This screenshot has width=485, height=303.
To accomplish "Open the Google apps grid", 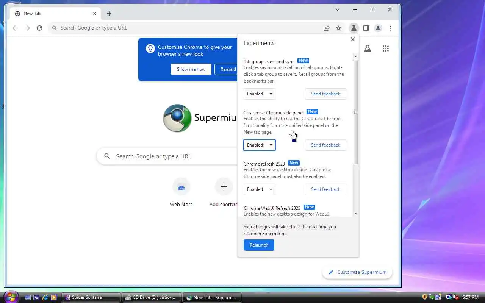I will [x=386, y=48].
